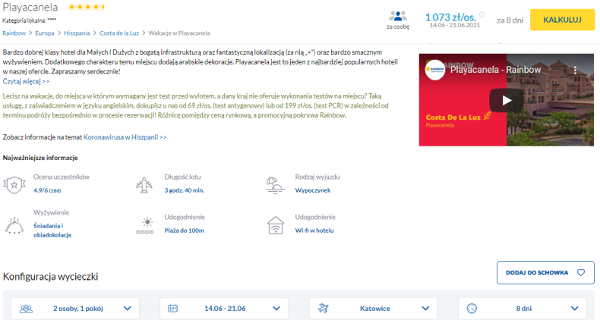Click the participant rating shield-star icon
The image size is (600, 320).
[x=14, y=185]
